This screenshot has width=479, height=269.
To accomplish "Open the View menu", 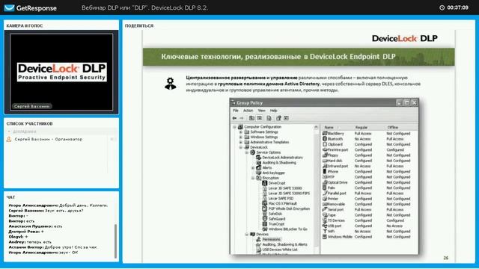I will point(261,111).
